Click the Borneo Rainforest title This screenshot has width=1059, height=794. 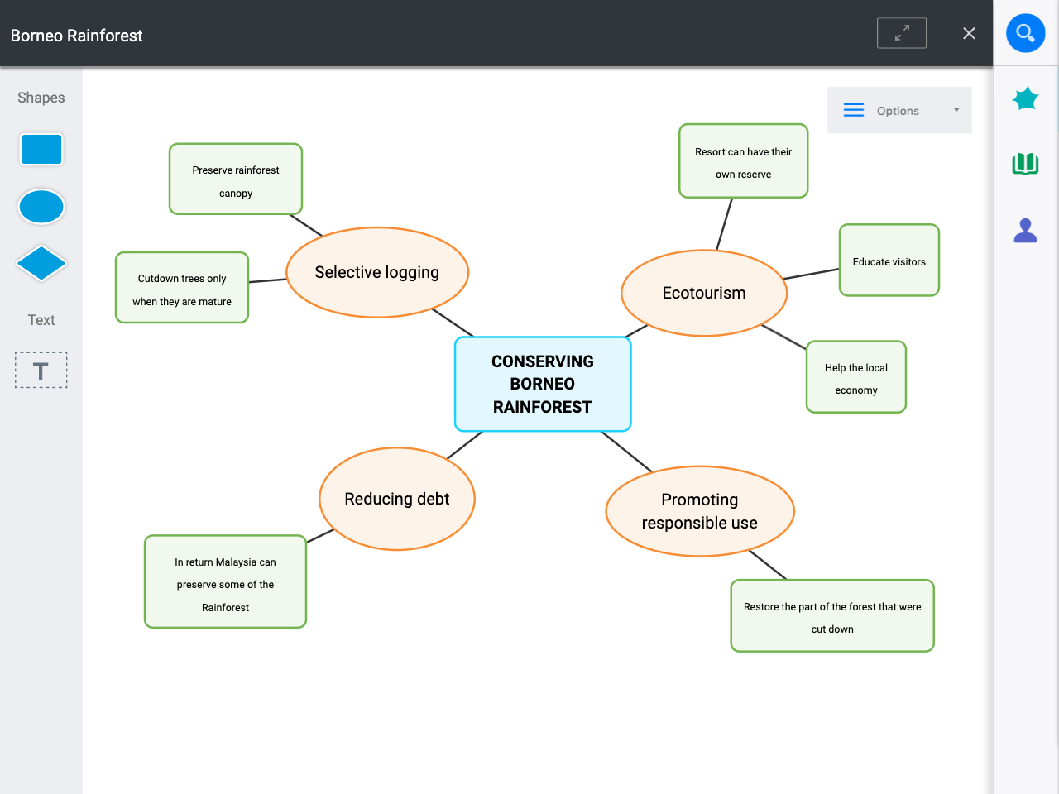76,35
